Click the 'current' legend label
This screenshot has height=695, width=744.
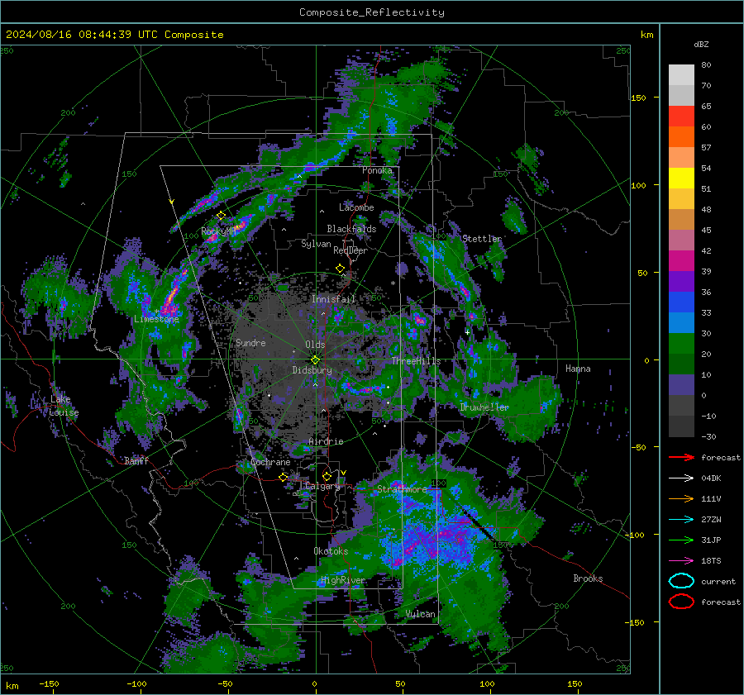[x=718, y=582]
